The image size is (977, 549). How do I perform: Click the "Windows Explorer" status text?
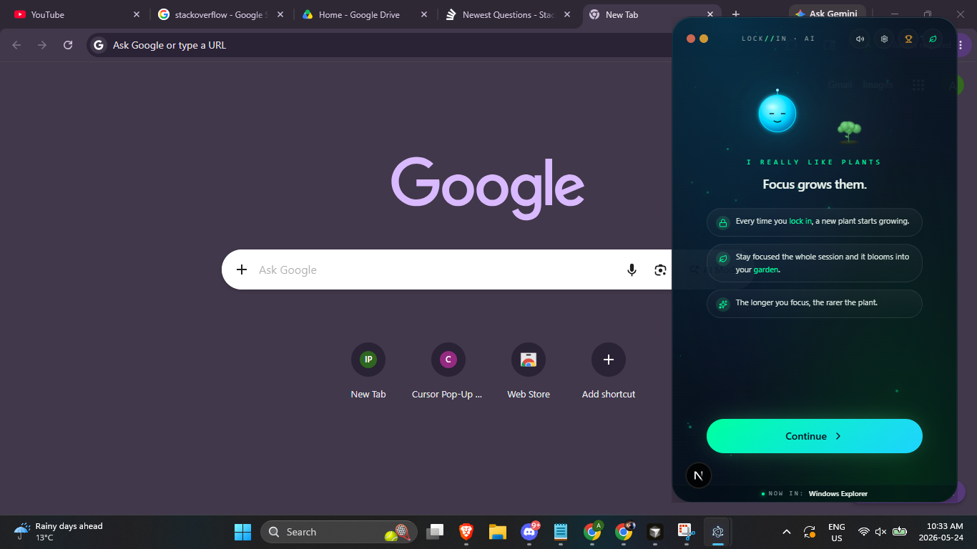[x=838, y=494]
